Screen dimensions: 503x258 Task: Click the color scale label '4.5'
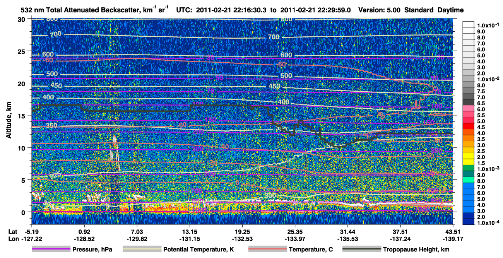[480, 127]
